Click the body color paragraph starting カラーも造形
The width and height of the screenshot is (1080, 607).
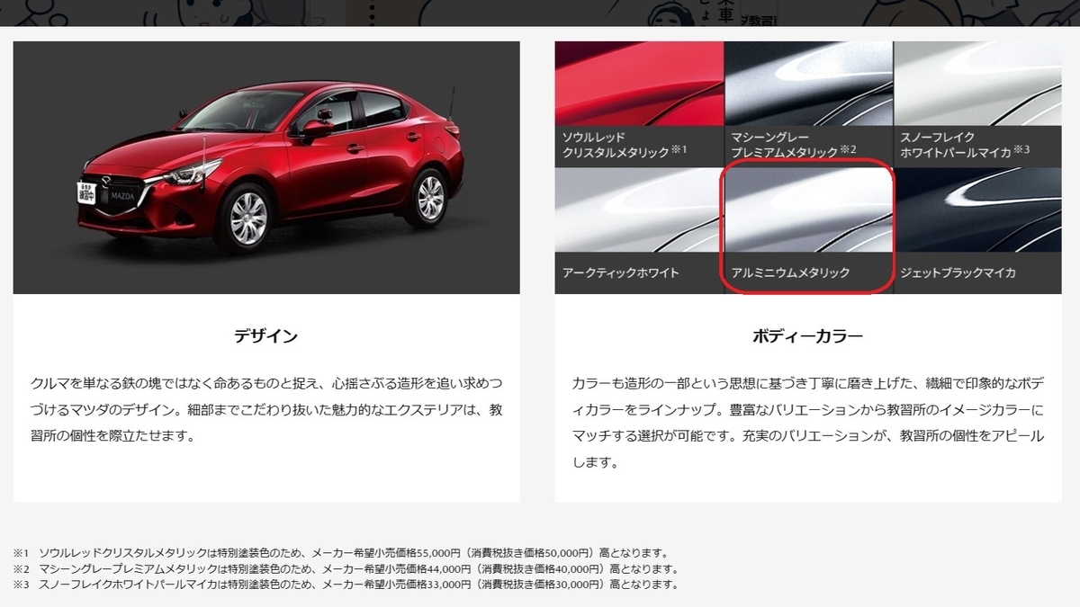click(808, 423)
